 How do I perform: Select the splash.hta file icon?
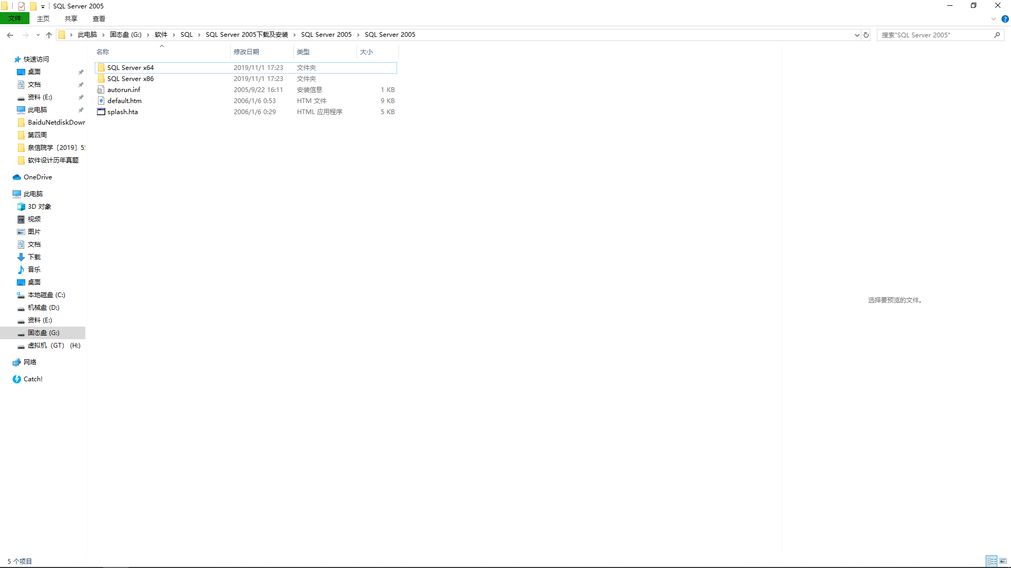tap(101, 112)
